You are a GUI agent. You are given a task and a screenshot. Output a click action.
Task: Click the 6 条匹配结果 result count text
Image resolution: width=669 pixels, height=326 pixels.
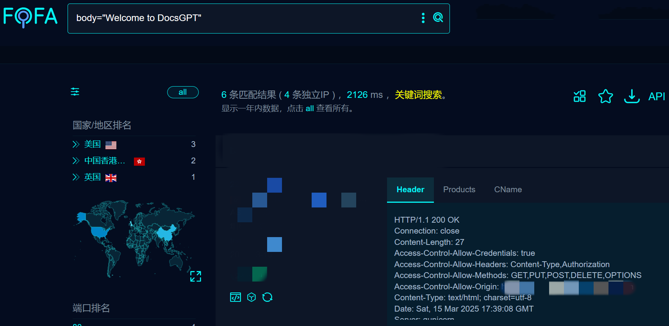click(248, 95)
